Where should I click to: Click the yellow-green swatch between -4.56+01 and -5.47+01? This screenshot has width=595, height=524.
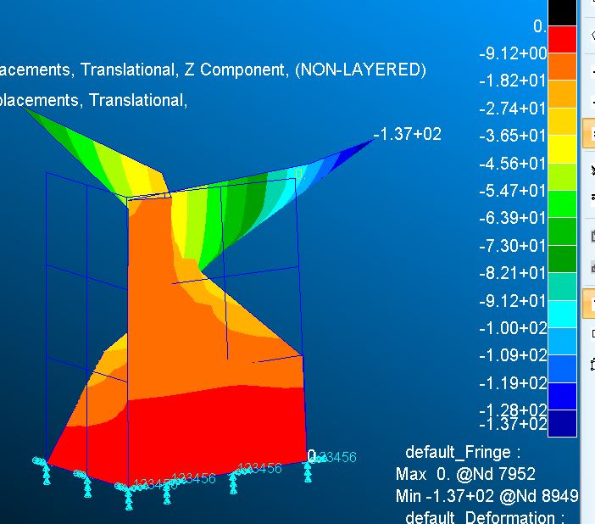(x=562, y=177)
